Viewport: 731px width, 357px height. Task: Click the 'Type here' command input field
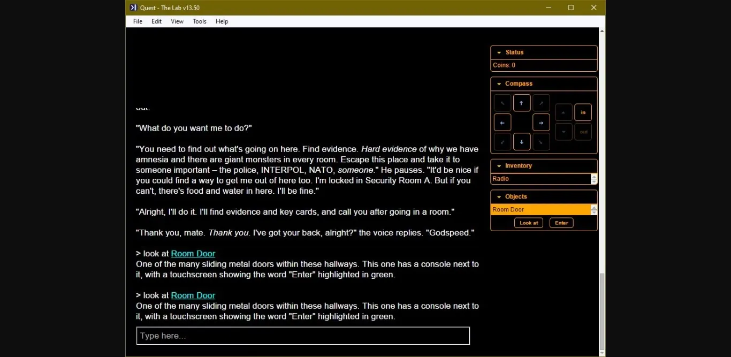pos(302,336)
